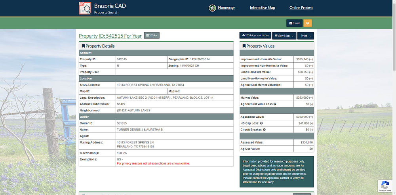Click the help icon next to Agricultural Value Loss

pos(275,104)
